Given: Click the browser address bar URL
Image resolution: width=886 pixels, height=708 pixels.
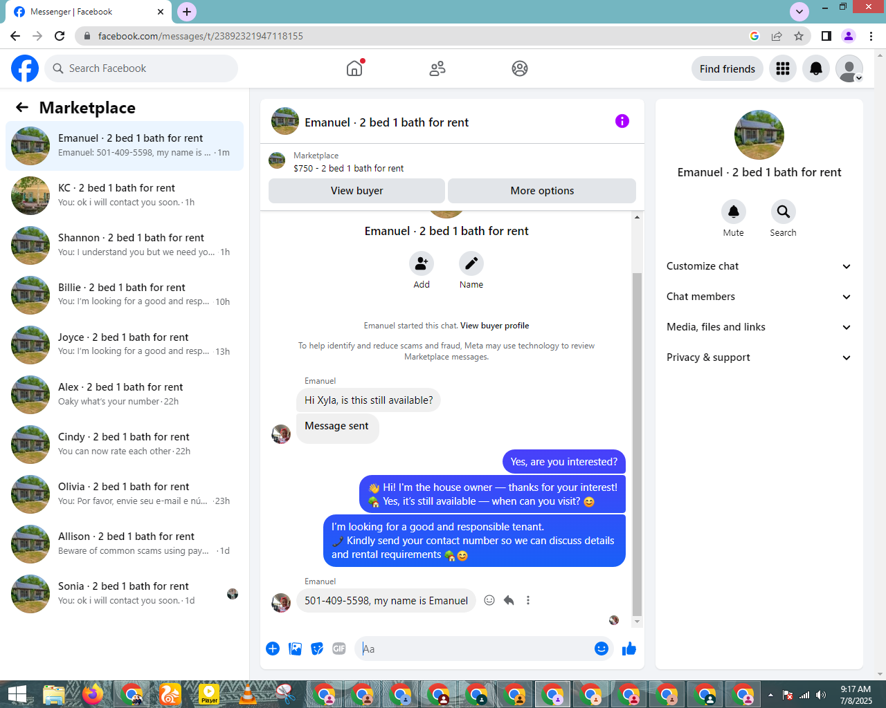Looking at the screenshot, I should [201, 36].
